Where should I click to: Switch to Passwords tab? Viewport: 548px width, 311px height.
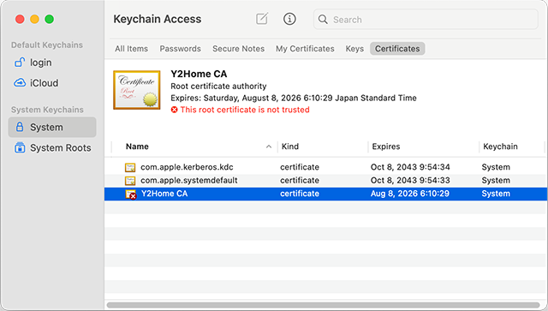[181, 49]
